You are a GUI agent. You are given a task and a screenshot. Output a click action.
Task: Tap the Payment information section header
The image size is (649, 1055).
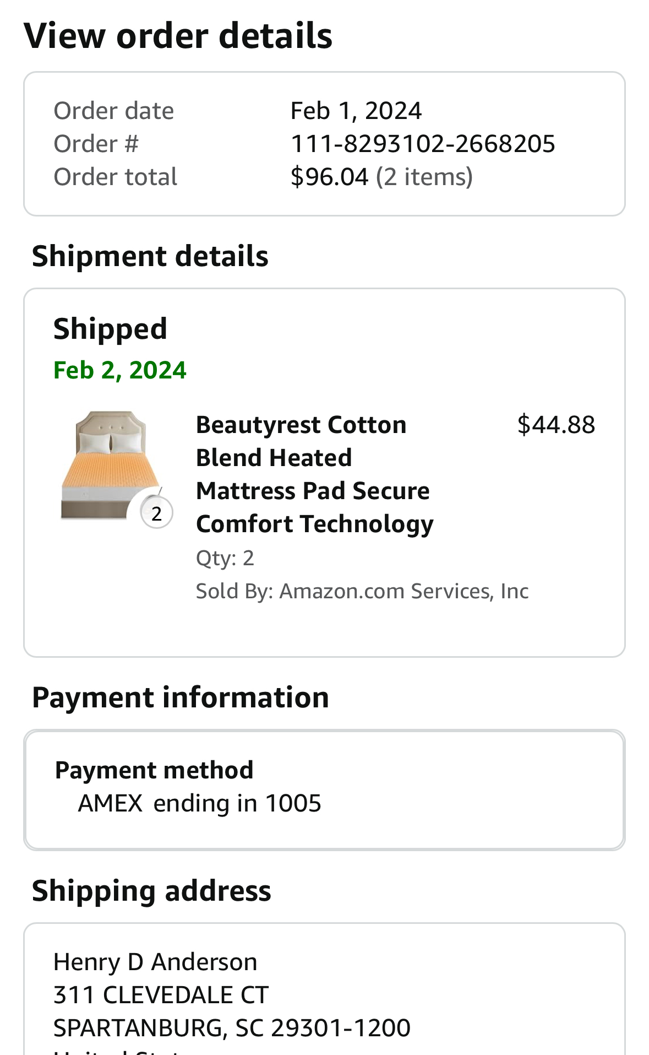coord(181,697)
